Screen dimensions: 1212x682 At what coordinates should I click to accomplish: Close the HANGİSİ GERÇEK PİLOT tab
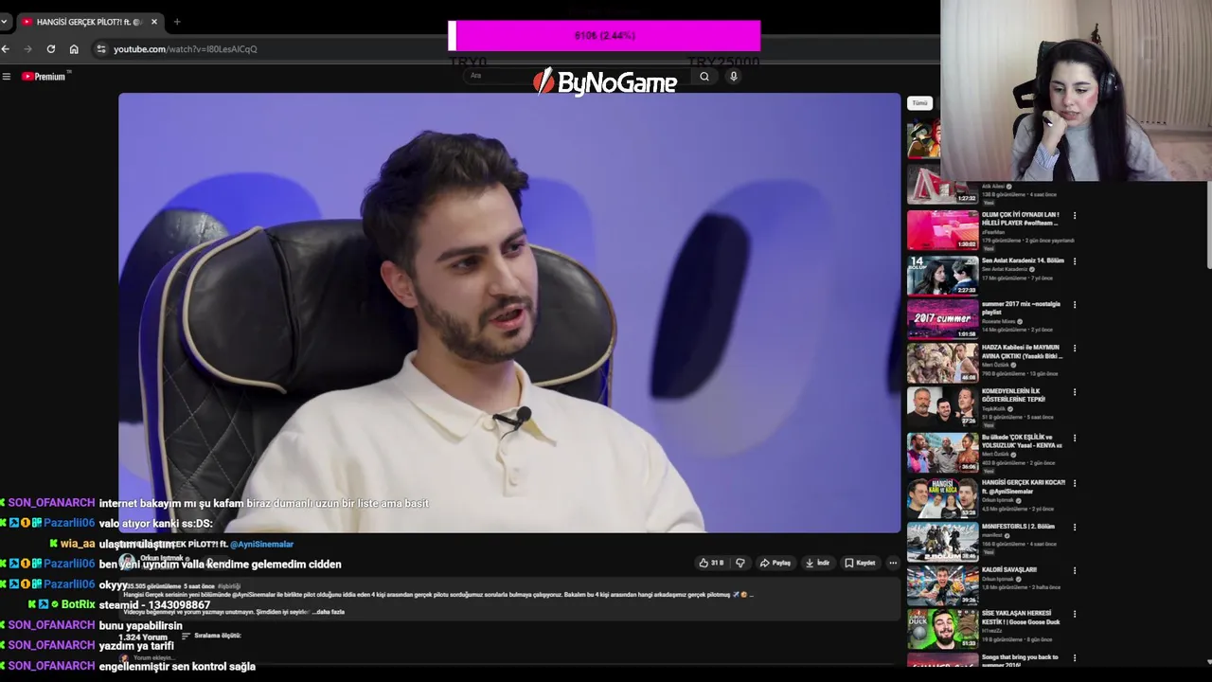point(154,22)
